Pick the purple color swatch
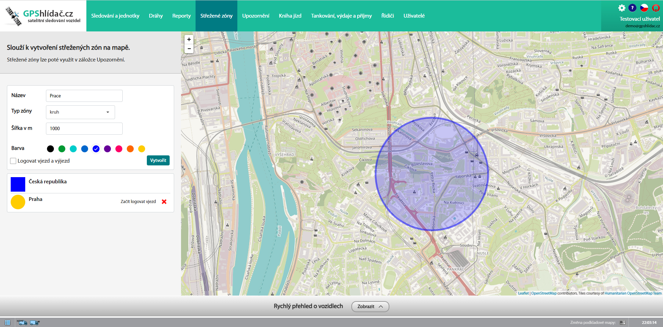Viewport: 663px width, 327px height. [107, 149]
